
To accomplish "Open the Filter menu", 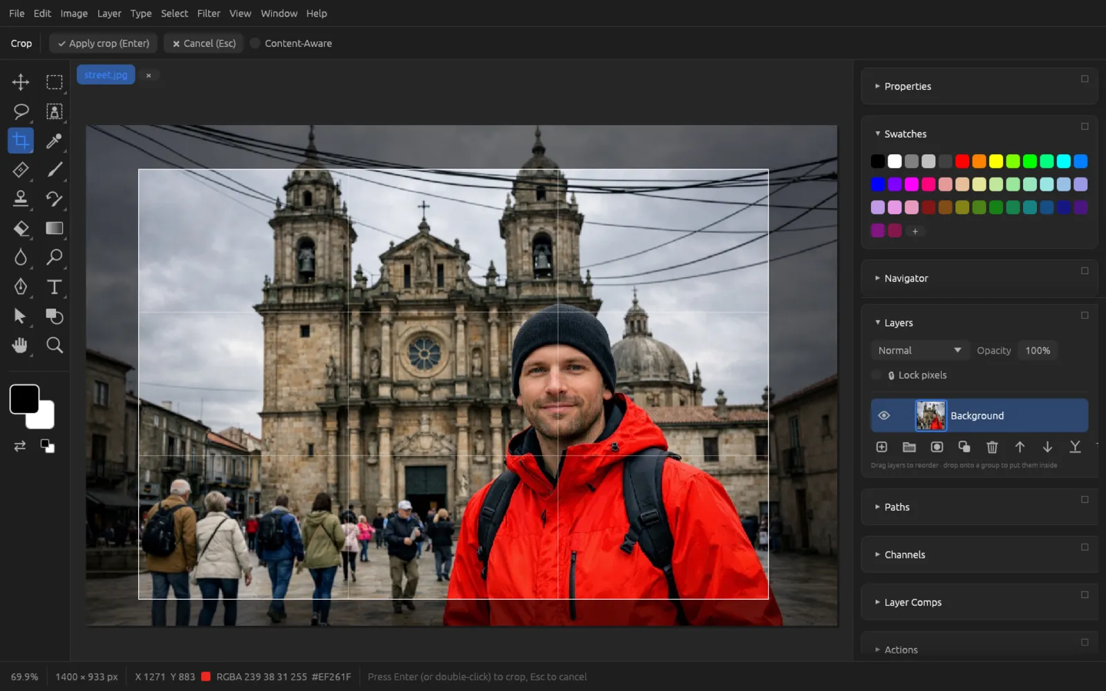I will (x=208, y=13).
